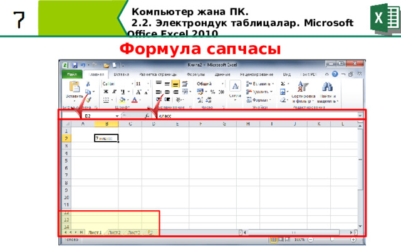This screenshot has height=251, width=401.
Task: Expand the formula bar with the right-edge chevron
Action: pyautogui.click(x=360, y=115)
